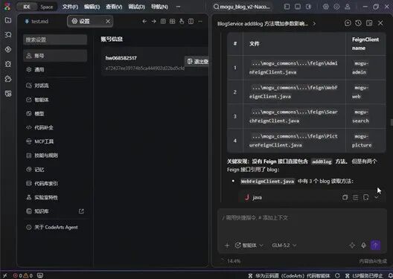Click the errors and warnings status indicator

22,275
